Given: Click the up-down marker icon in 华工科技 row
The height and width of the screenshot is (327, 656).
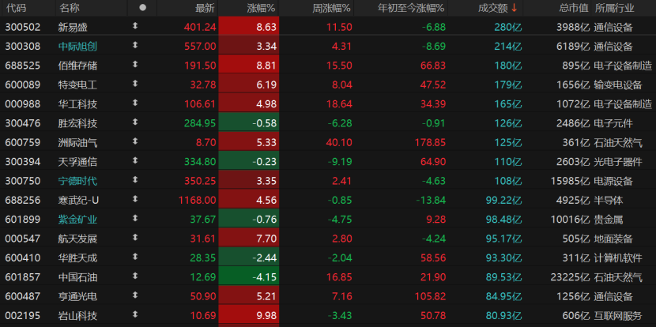Looking at the screenshot, I should pos(134,103).
